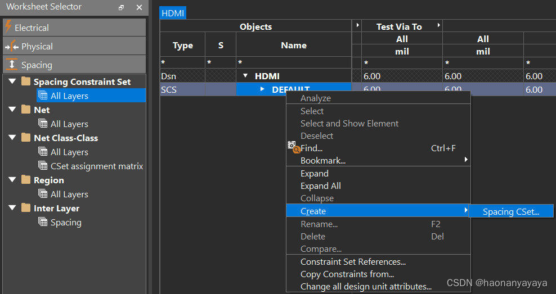Switch to the HDMI tab
Image resolution: width=556 pixels, height=294 pixels.
point(173,13)
